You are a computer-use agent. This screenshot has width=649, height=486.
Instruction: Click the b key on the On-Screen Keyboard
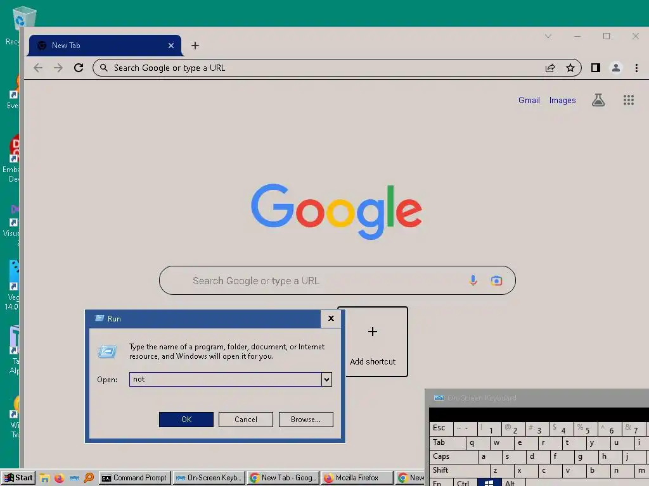point(598,470)
